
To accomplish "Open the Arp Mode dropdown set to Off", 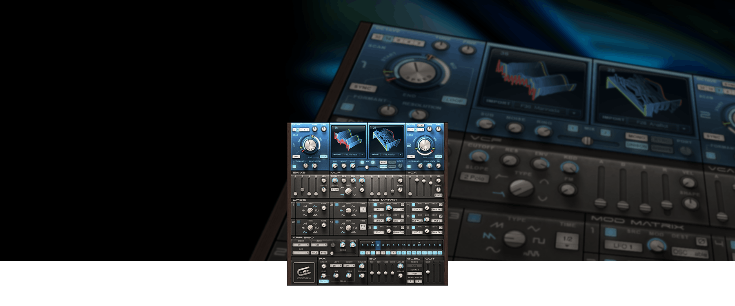I will click(x=301, y=245).
